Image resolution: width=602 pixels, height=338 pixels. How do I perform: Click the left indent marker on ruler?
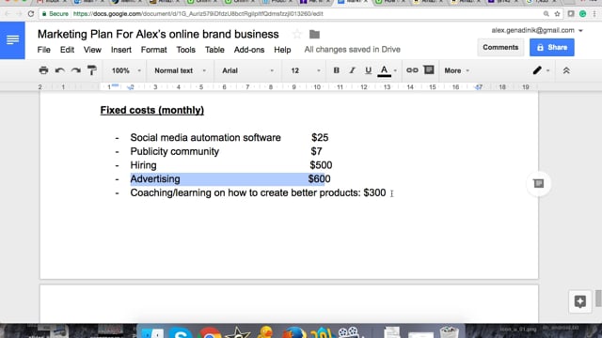[x=130, y=87]
